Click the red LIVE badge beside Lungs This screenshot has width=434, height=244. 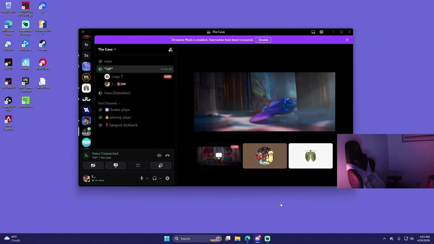pos(167,77)
